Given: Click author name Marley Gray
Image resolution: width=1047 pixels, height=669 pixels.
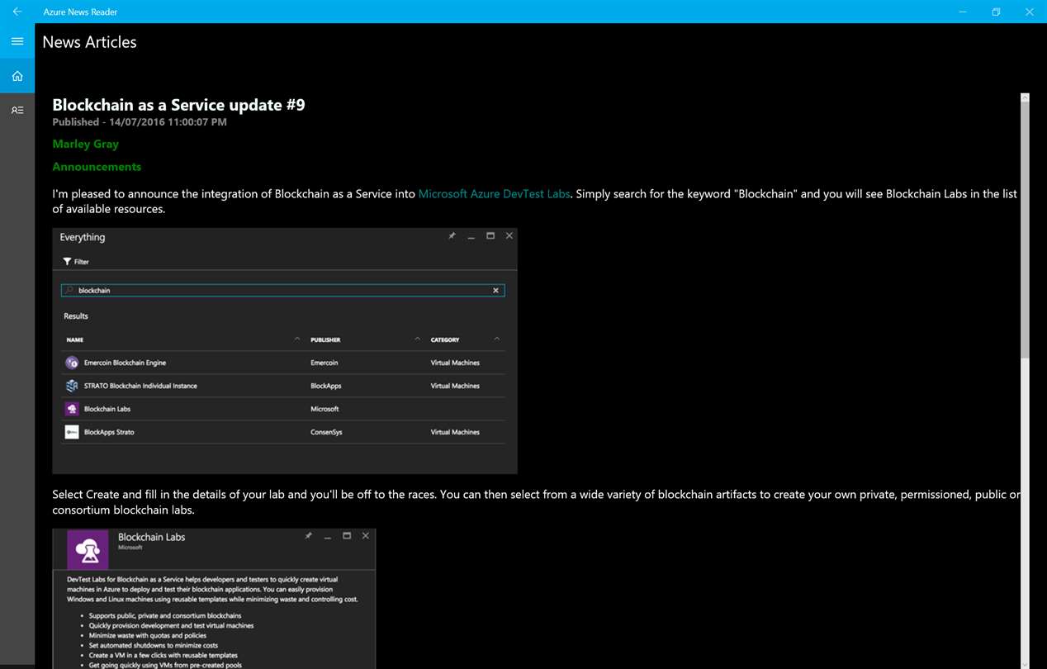Looking at the screenshot, I should click(85, 144).
